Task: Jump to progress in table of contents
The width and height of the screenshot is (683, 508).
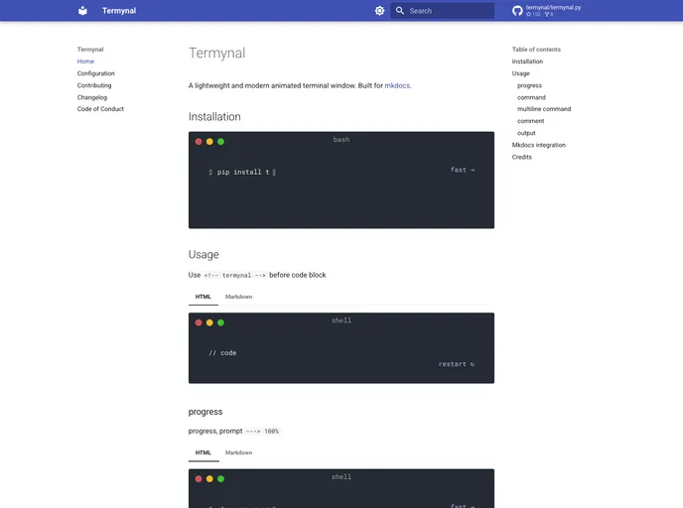Action: click(529, 85)
